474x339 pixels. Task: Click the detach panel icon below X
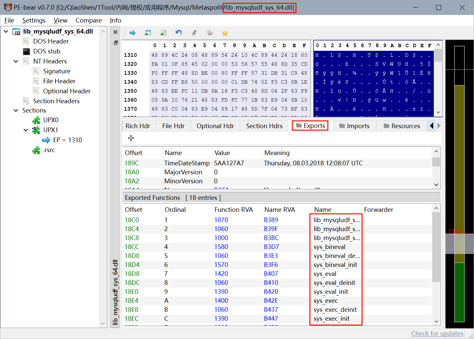(116, 43)
